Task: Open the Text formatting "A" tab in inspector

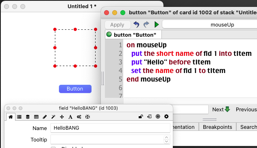Action: 70,117
